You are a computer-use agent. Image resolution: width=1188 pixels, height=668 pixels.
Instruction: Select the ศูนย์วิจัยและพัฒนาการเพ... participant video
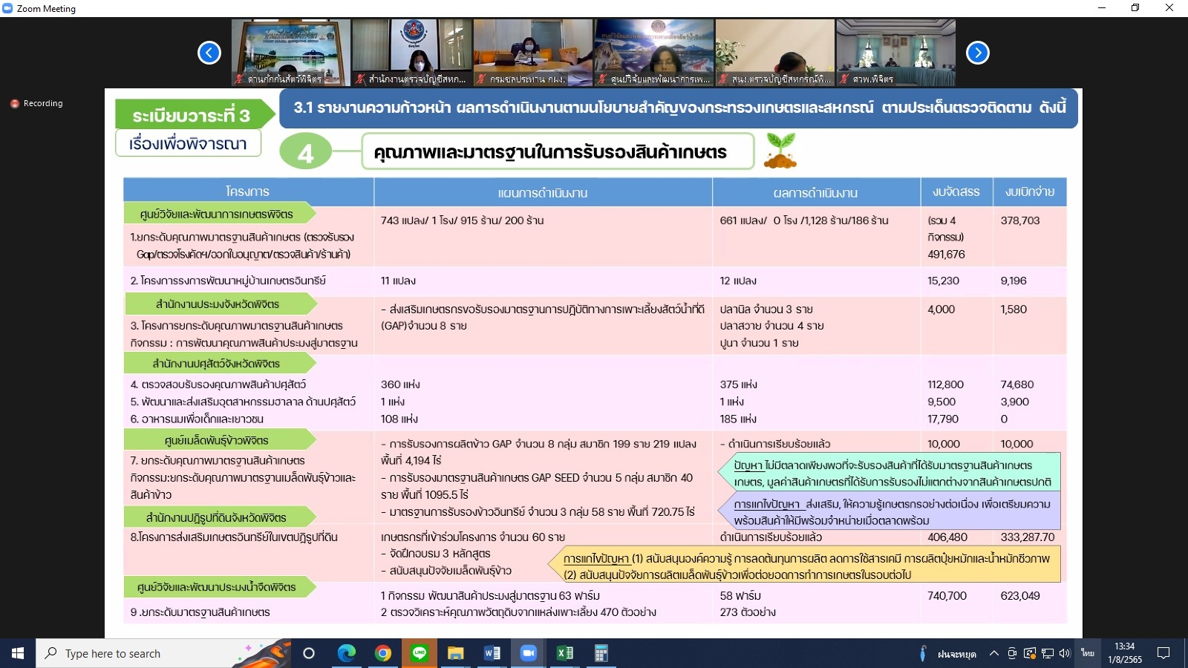654,53
